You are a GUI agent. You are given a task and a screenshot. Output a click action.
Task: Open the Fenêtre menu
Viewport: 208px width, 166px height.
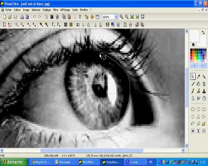[x=84, y=10]
